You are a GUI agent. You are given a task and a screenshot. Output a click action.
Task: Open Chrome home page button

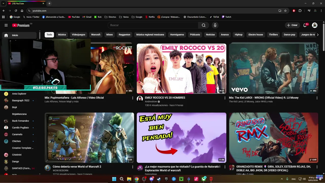click(22, 11)
